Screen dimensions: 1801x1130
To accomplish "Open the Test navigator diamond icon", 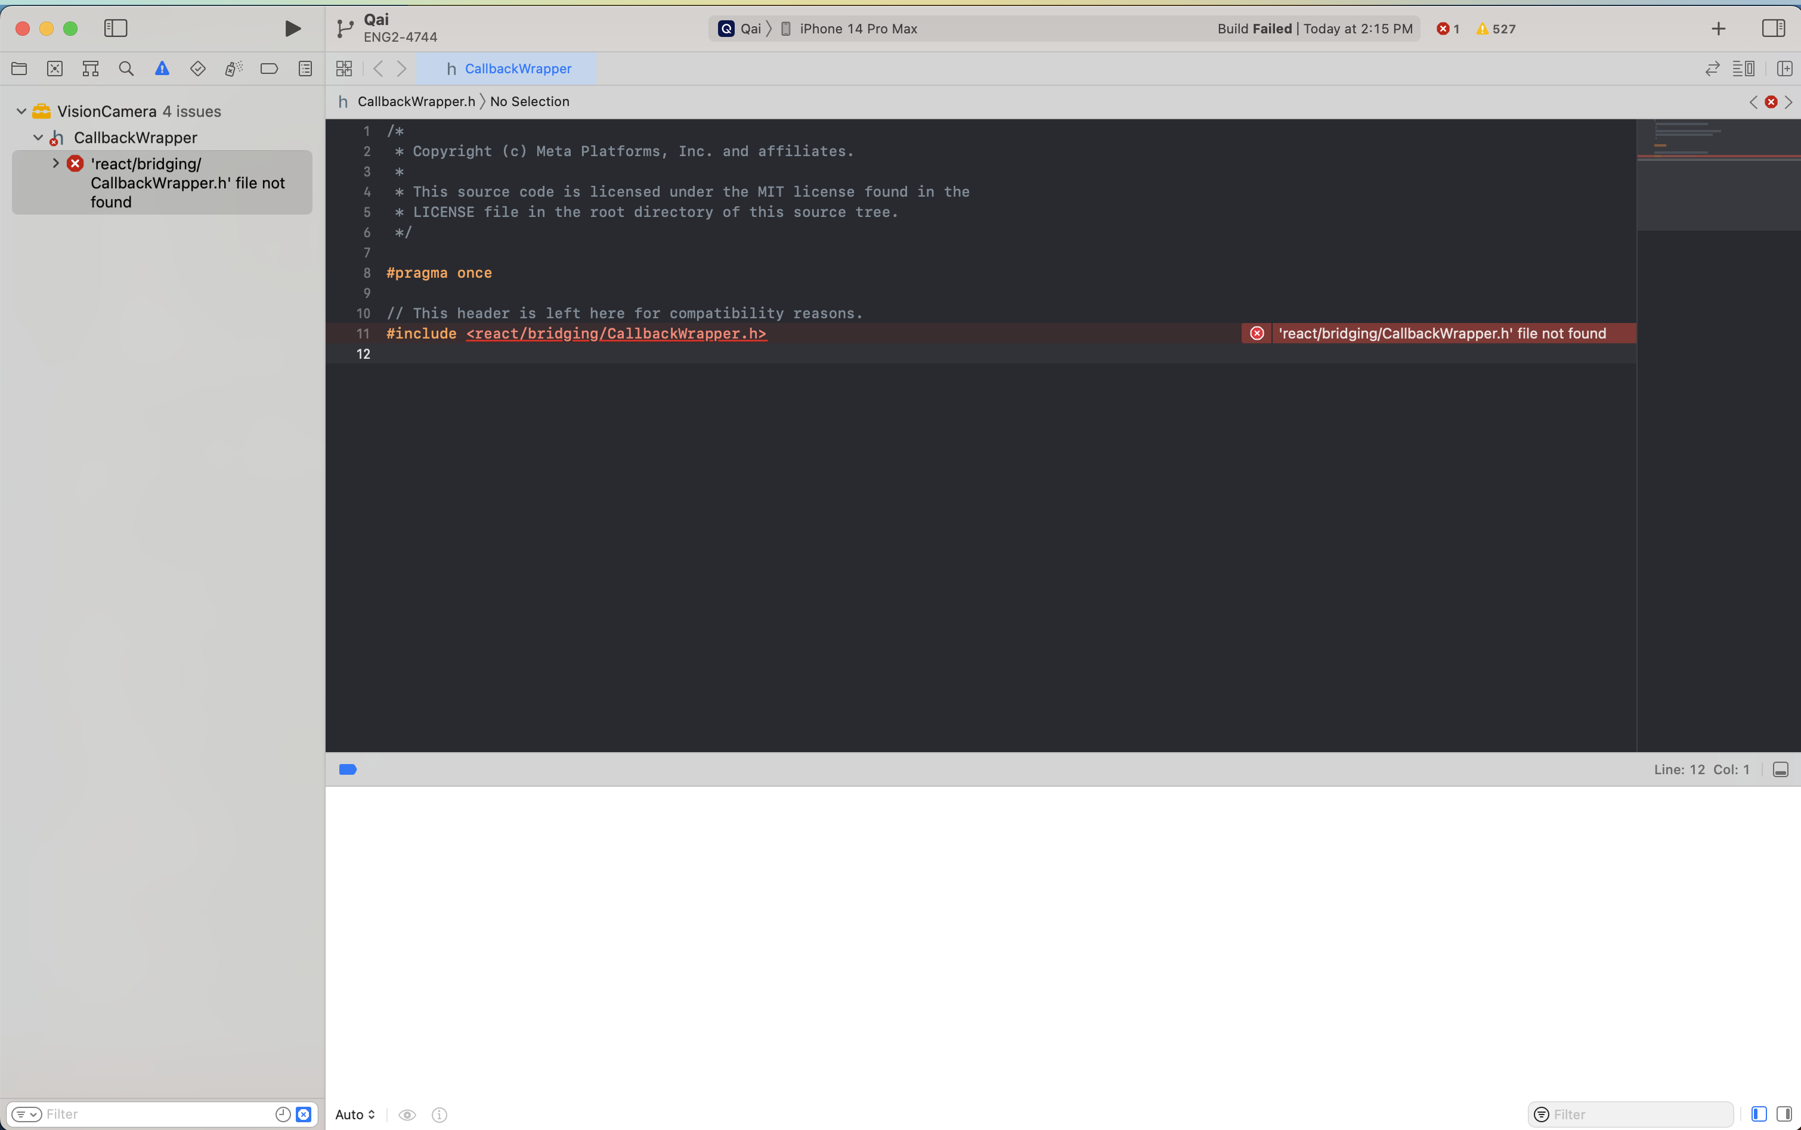I will pyautogui.click(x=197, y=69).
